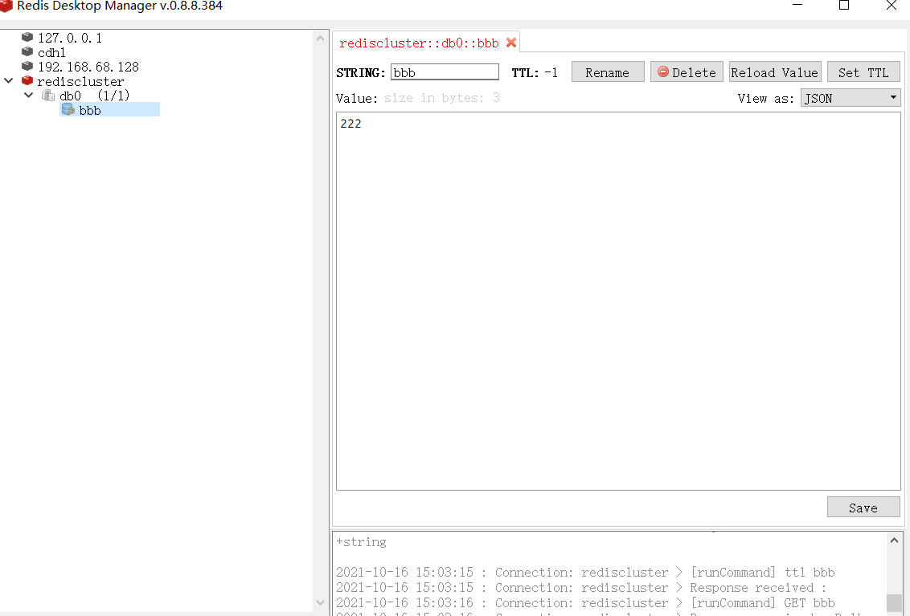Click the 127.0.0.1 server icon
The image size is (910, 616).
(27, 37)
